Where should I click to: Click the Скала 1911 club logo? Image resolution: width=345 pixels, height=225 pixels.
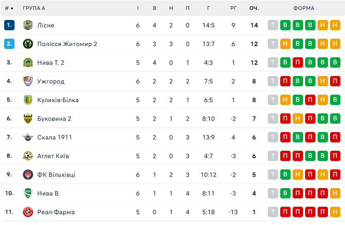click(x=28, y=137)
